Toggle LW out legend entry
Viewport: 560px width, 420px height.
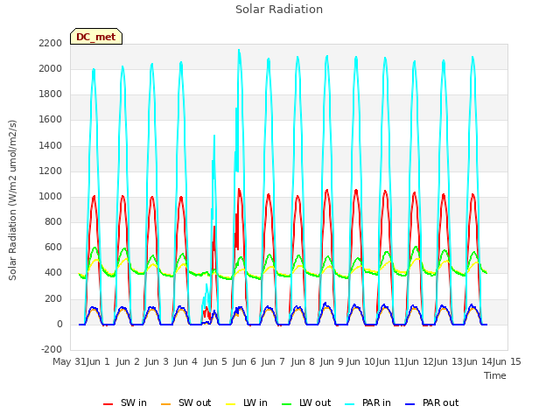[306, 402]
